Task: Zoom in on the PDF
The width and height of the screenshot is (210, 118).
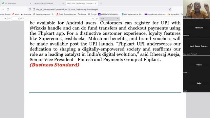Action: point(97,19)
